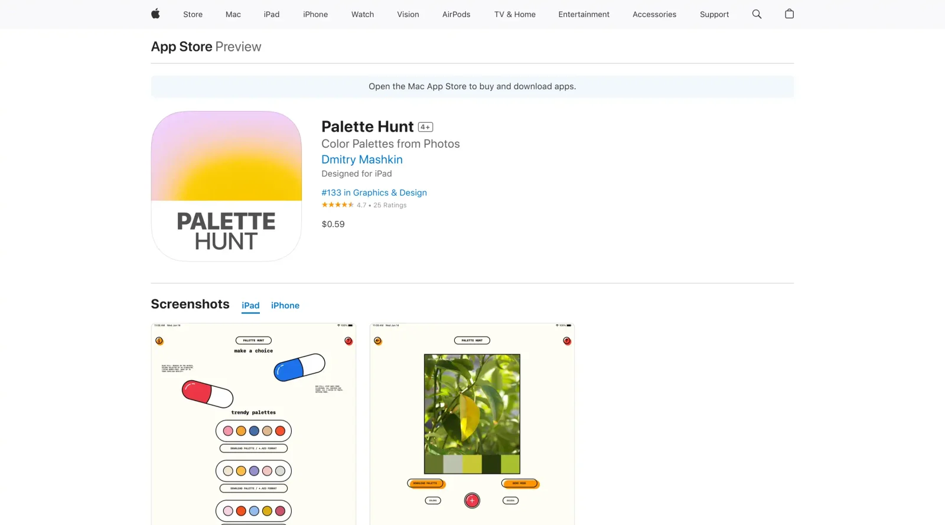Open Mac in the navigation bar
Screen dimensions: 945x525
pos(233,14)
